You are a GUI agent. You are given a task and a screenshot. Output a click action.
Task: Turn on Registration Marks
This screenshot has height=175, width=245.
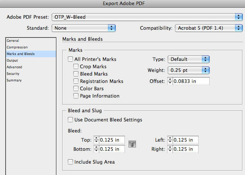76,81
